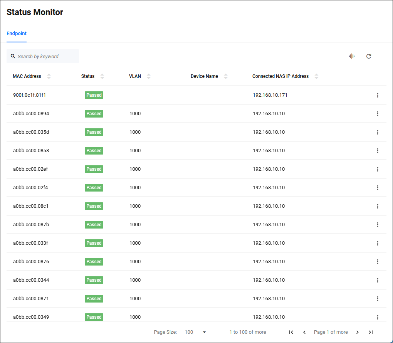
Task: Jump to the first page
Action: click(x=291, y=332)
